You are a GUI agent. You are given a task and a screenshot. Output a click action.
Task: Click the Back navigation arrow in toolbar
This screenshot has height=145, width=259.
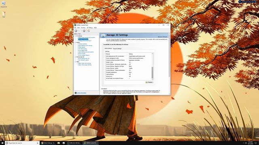(76, 31)
